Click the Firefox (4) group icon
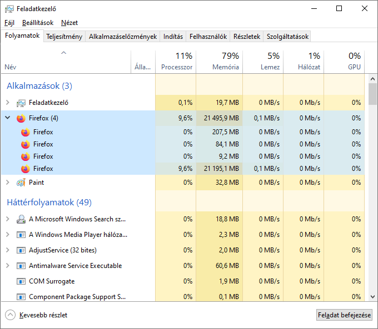 [21, 118]
